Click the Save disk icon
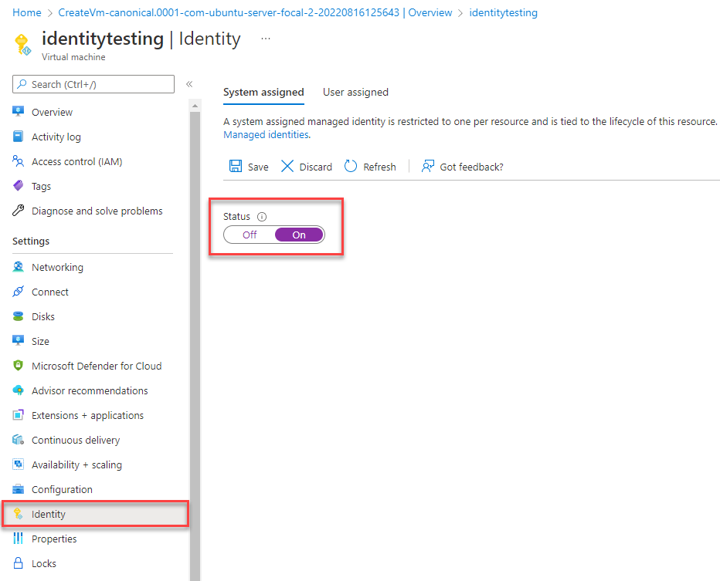 [x=236, y=167]
